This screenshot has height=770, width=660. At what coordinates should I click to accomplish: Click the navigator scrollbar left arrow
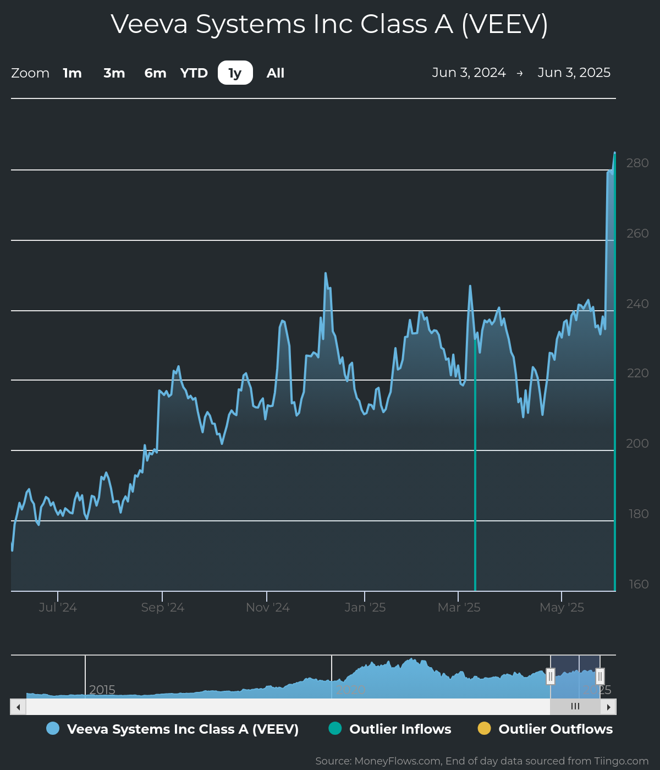[x=18, y=707]
